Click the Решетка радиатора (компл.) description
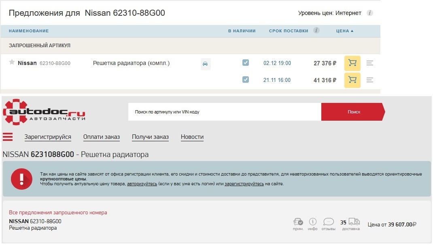The image size is (433, 245). pyautogui.click(x=131, y=63)
